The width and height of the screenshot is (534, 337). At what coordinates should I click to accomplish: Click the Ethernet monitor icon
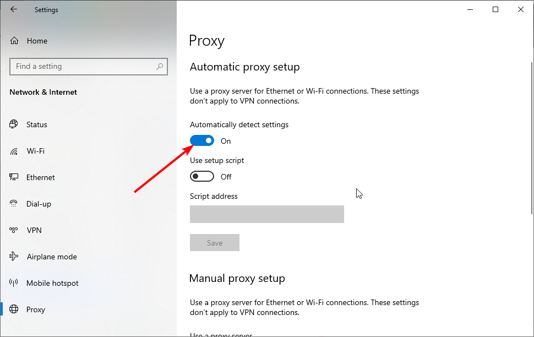[14, 177]
